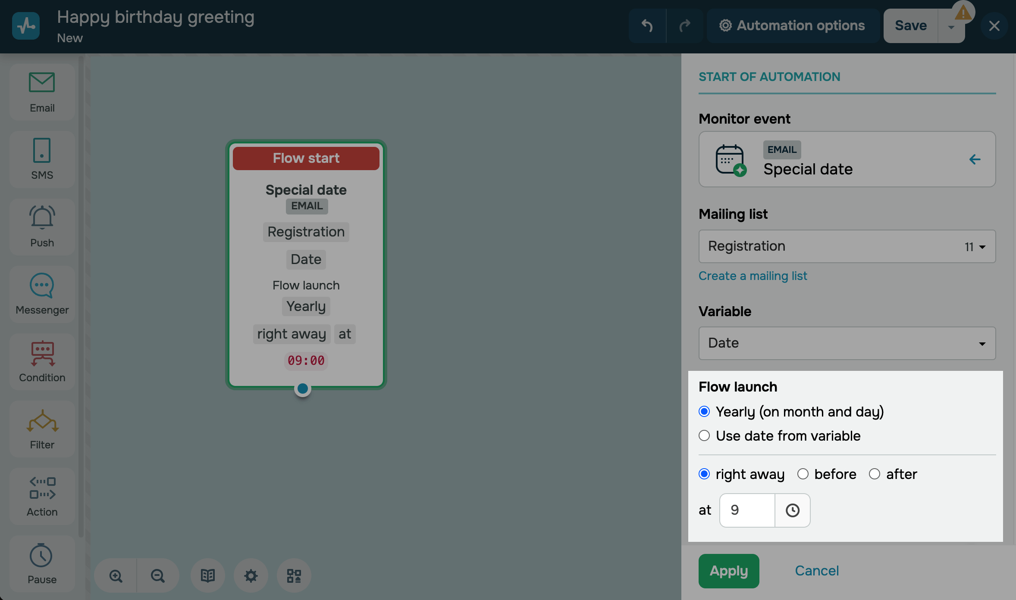
Task: Add an SMS block from sidebar
Action: click(42, 159)
